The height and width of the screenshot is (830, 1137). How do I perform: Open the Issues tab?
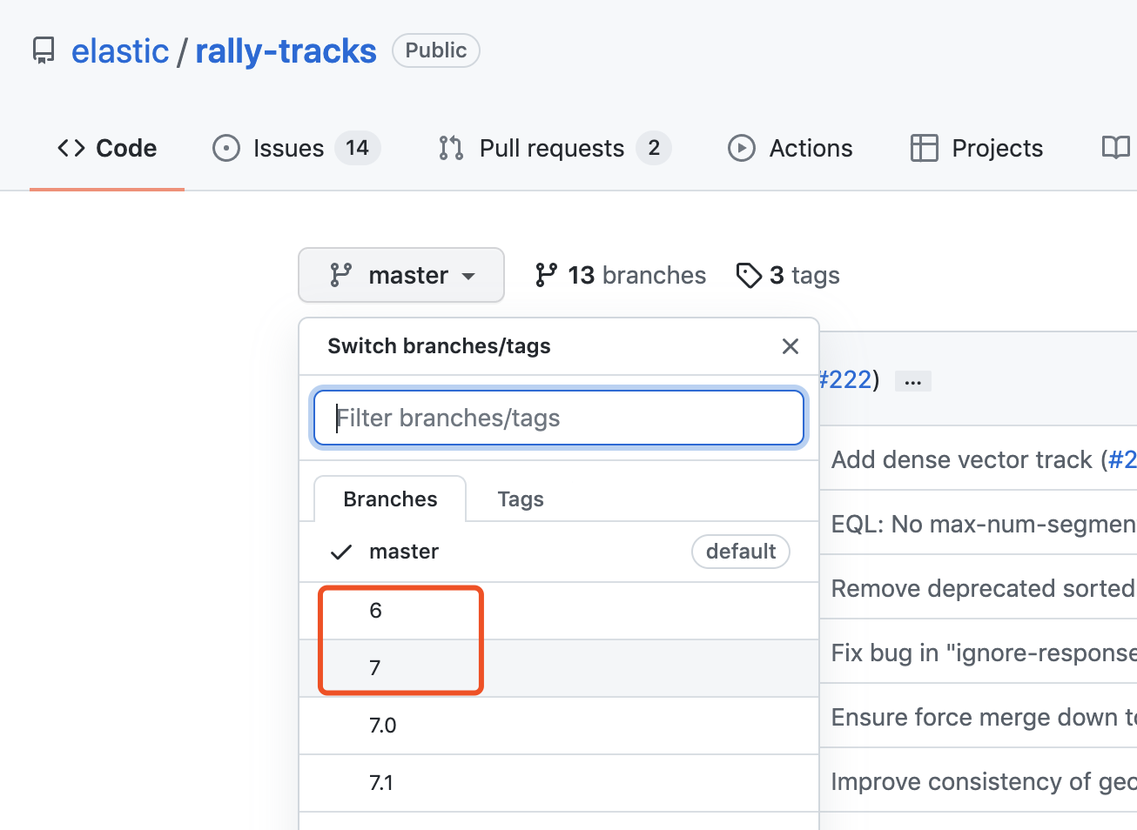pos(296,148)
